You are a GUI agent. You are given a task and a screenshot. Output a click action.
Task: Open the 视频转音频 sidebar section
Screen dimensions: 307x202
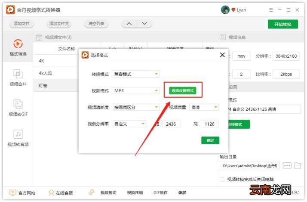pyautogui.click(x=18, y=138)
